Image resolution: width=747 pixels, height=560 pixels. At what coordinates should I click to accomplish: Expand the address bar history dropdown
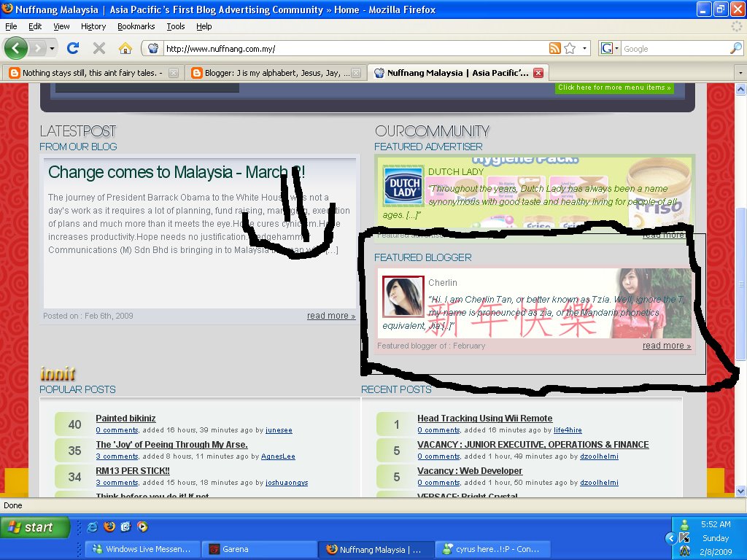point(584,48)
